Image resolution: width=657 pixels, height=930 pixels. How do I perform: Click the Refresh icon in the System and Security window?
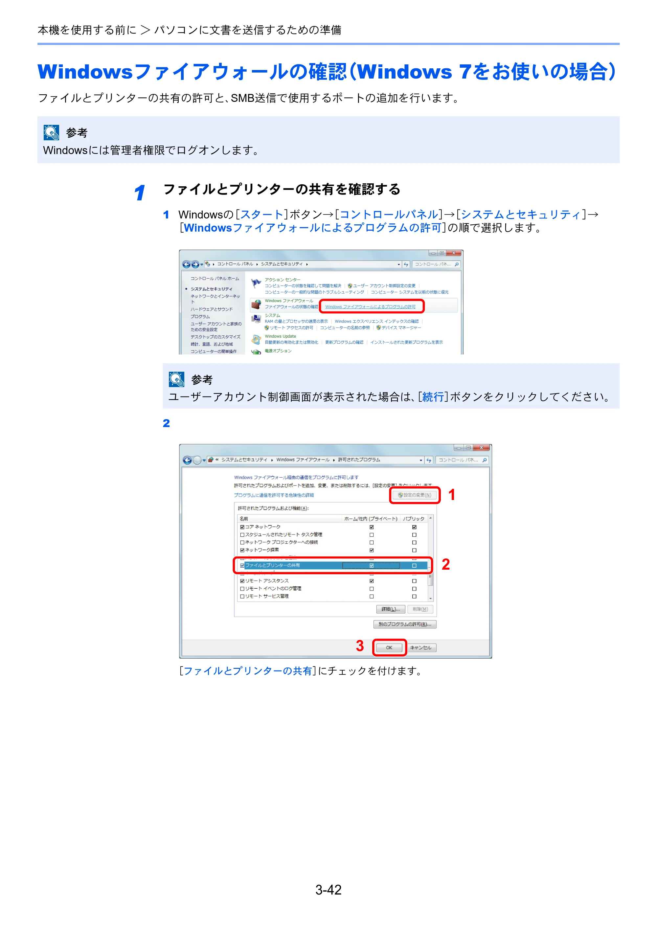[x=406, y=264]
